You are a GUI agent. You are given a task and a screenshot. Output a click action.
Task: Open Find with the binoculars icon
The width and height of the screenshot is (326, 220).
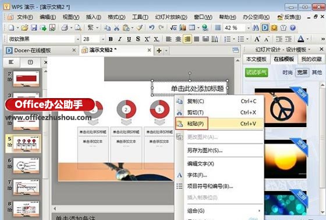256,28
